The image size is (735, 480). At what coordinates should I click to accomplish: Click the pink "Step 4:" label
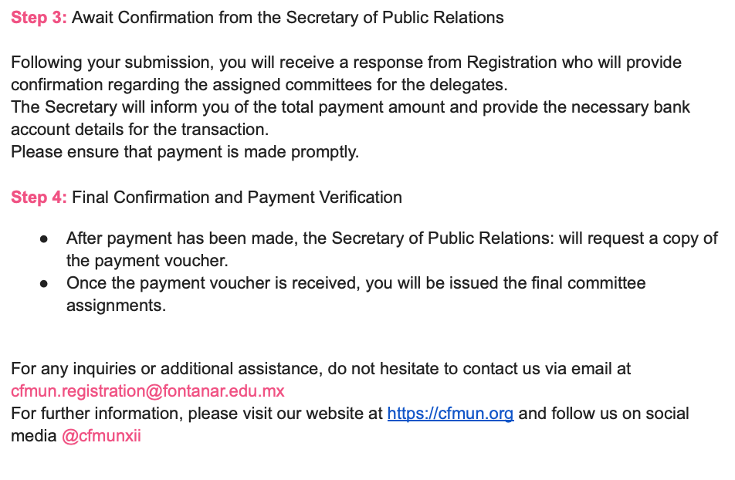point(39,198)
